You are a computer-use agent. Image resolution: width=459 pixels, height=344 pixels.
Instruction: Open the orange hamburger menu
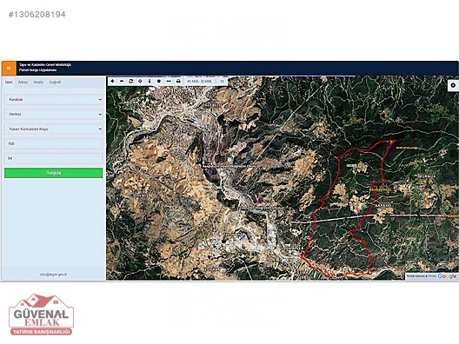coord(9,68)
